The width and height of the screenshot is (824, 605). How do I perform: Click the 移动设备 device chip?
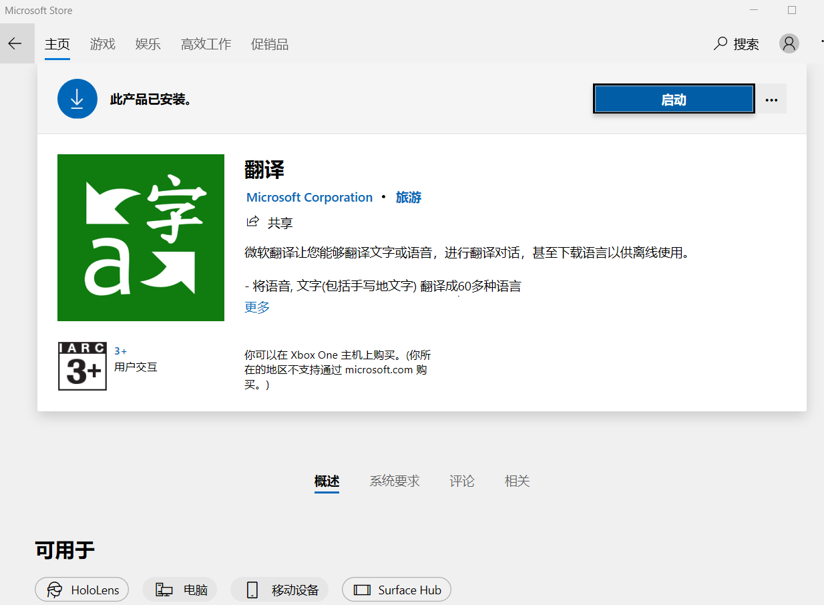[280, 590]
